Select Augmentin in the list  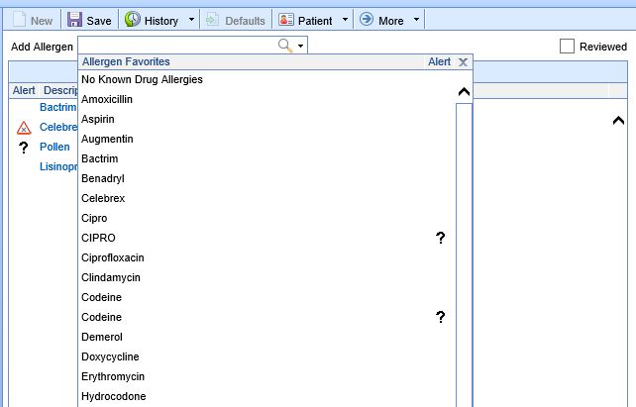click(107, 139)
